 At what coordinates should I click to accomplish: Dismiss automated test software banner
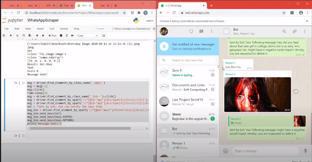[307, 21]
